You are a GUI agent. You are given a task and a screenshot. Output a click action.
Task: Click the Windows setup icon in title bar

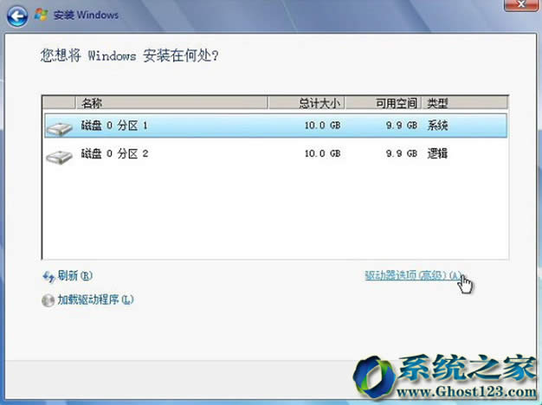coord(39,15)
